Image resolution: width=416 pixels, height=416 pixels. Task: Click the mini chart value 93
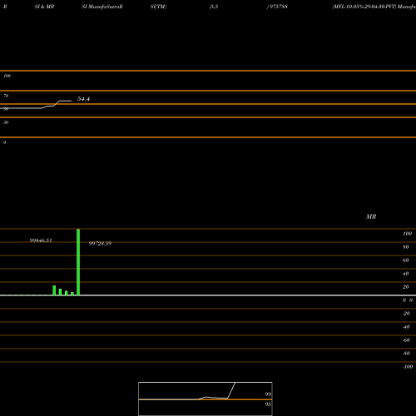pyautogui.click(x=268, y=404)
